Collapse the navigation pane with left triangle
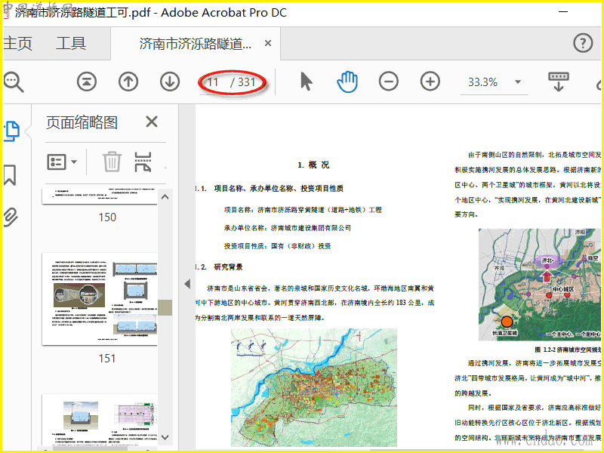Viewport: 604px width, 453px height. (187, 284)
